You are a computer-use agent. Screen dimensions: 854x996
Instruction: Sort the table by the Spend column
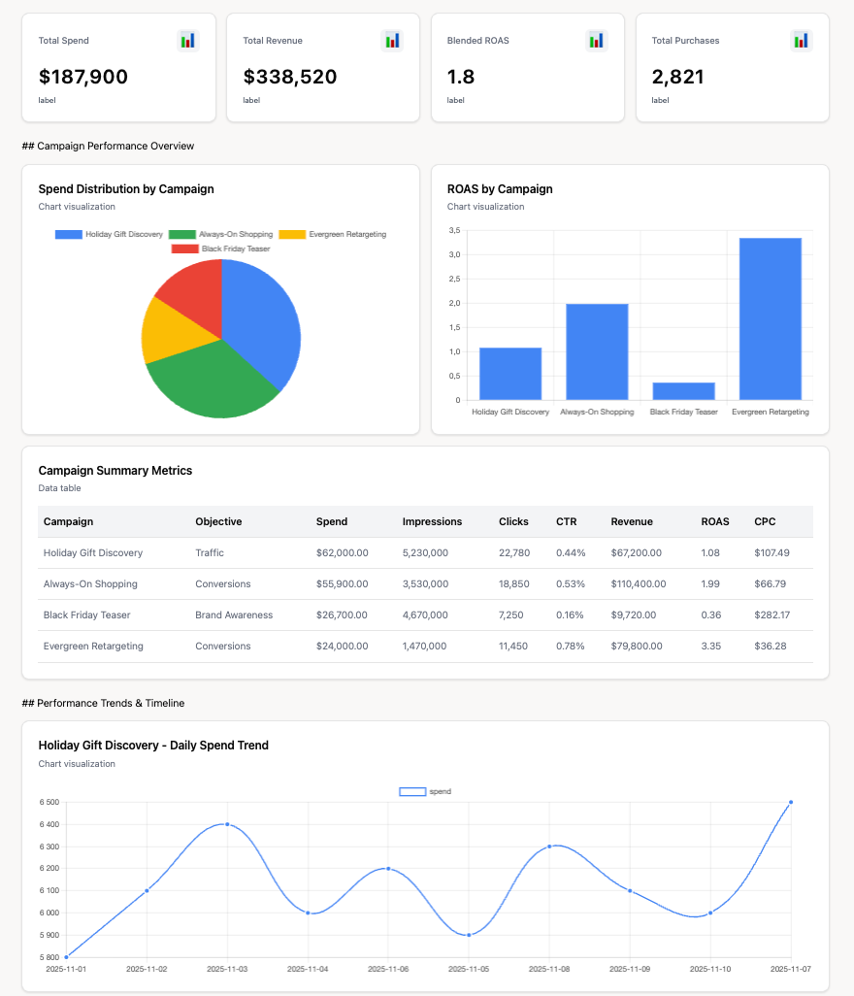[x=332, y=521]
